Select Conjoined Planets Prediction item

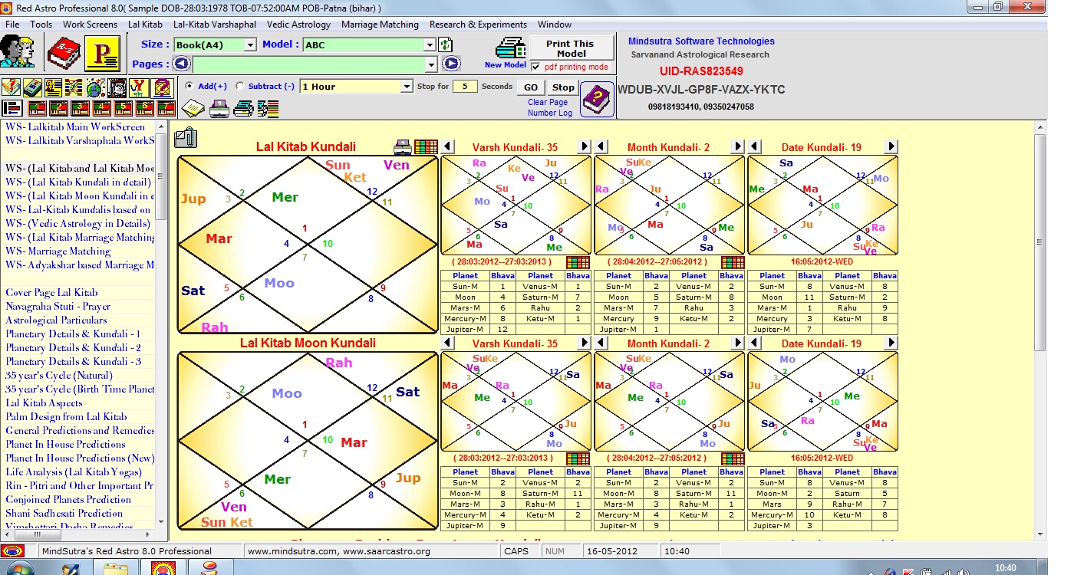68,499
